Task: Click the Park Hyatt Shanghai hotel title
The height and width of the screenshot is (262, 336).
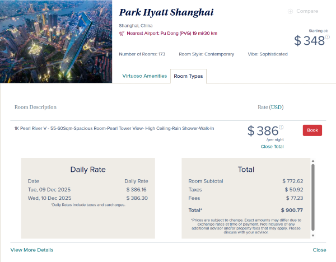Action: point(166,12)
